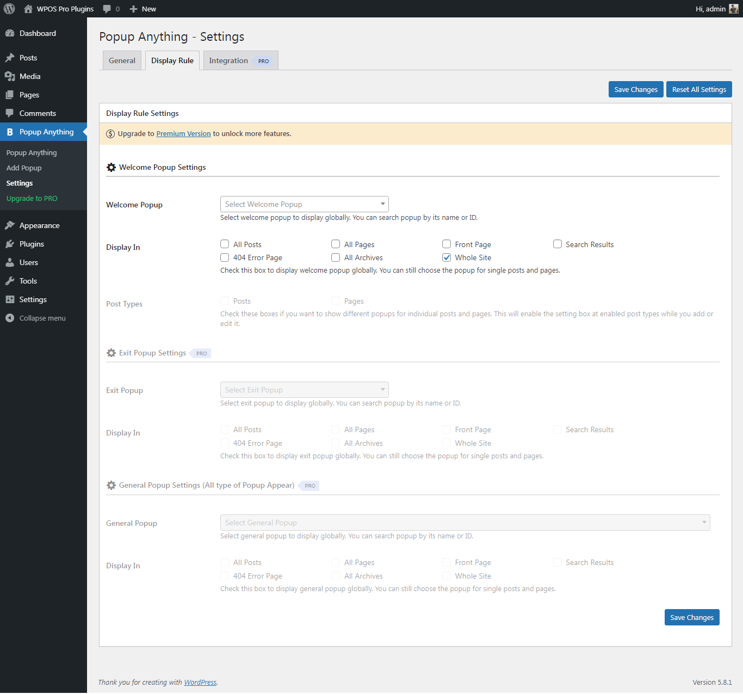Click the WordPress logo icon
The height and width of the screenshot is (694, 743).
click(9, 9)
